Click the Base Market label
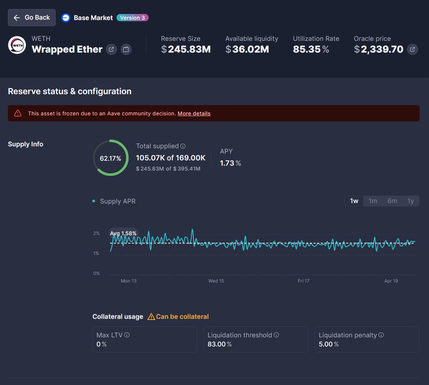 pos(93,18)
